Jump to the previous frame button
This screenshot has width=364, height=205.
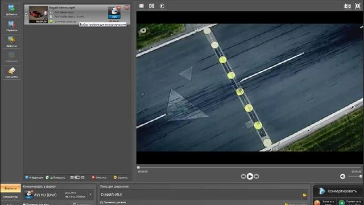pos(243,177)
